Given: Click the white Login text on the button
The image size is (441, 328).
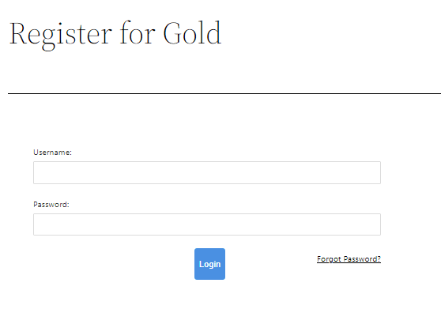Looking at the screenshot, I should click(209, 264).
